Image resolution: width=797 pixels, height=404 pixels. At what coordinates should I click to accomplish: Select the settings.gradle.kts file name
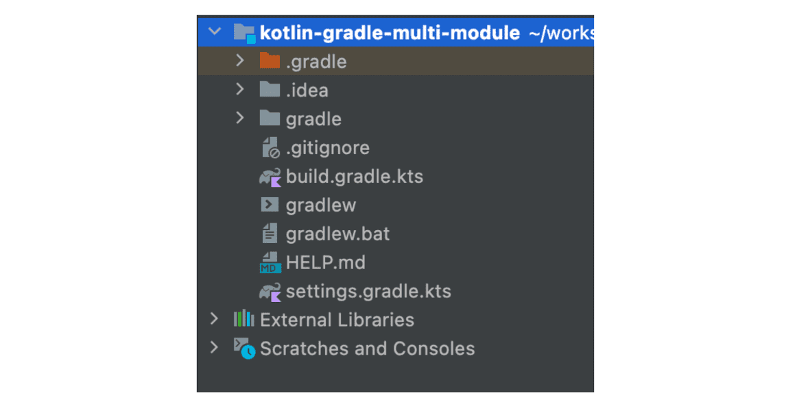[368, 291]
